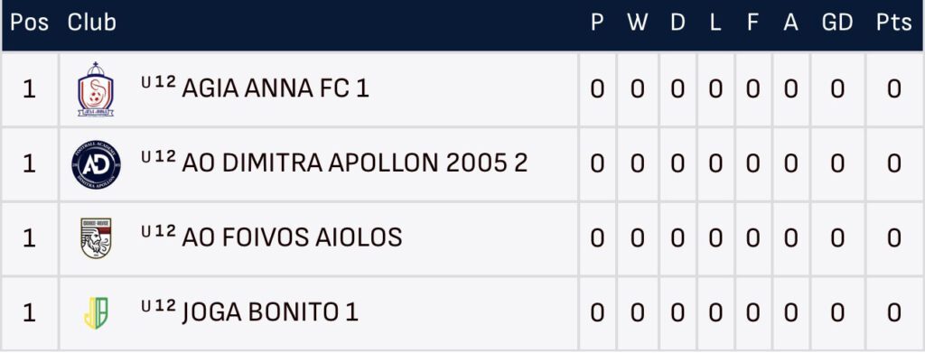Click the W wins column header

(637, 23)
